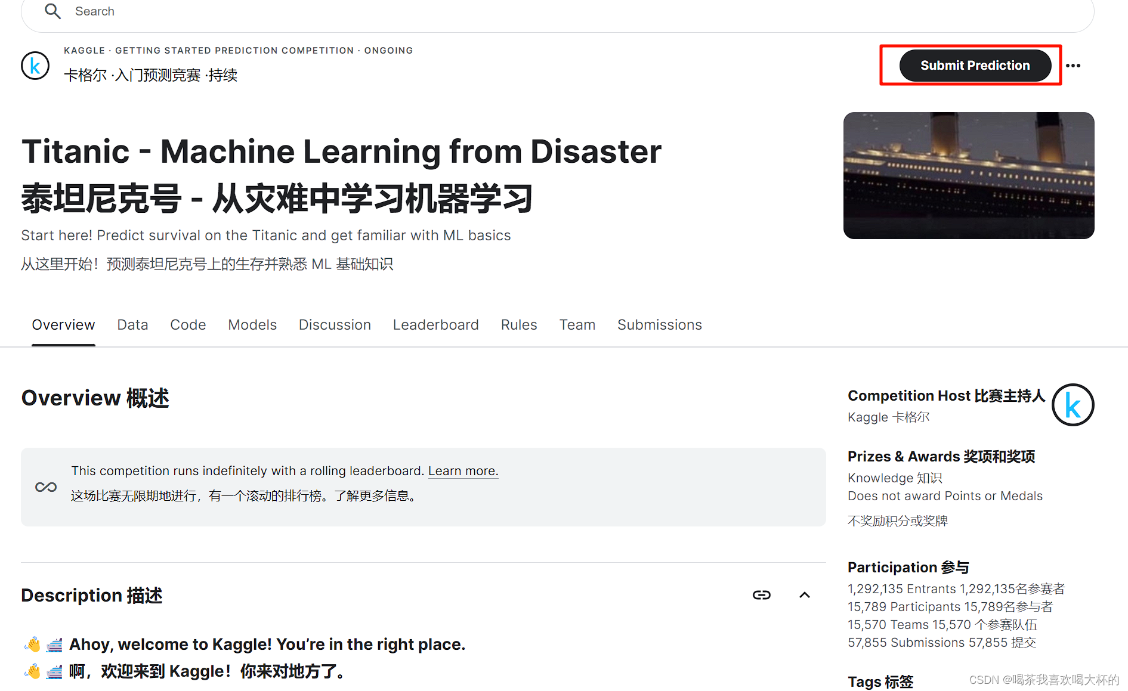This screenshot has width=1128, height=691.
Task: Click the 'Start here! Predict survival' subtitle
Action: (x=266, y=236)
